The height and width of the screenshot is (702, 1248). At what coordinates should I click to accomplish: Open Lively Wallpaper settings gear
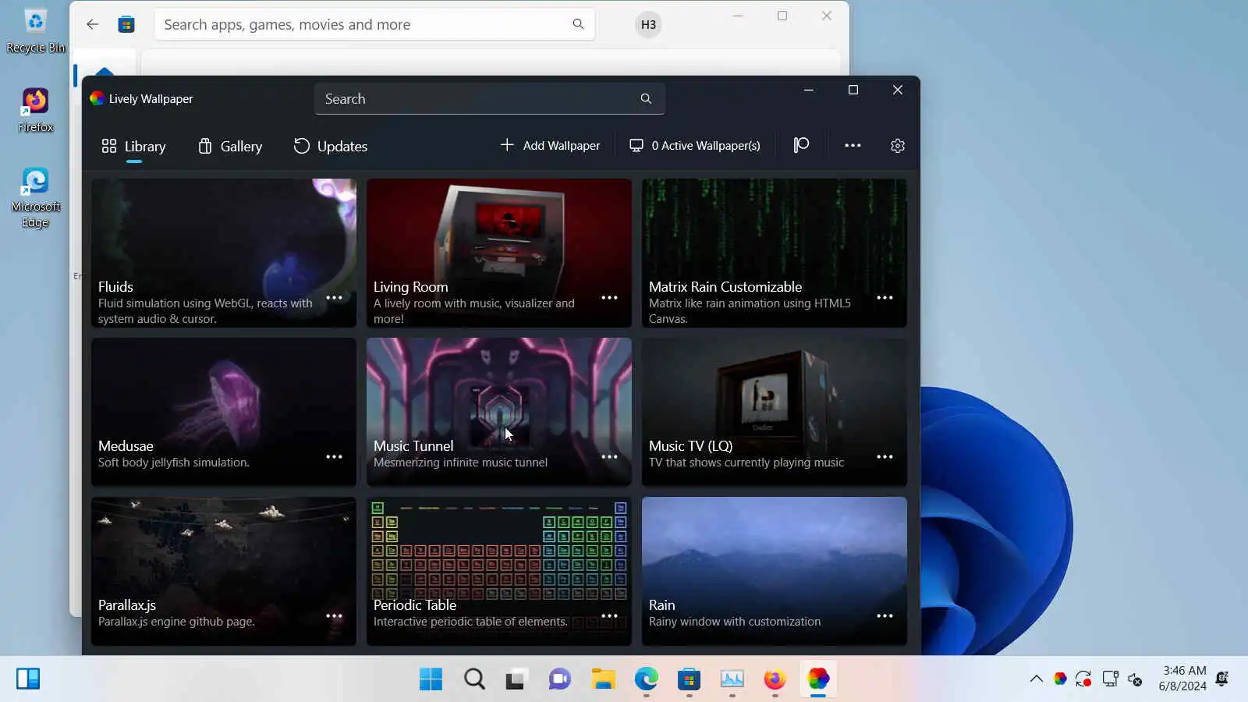pyautogui.click(x=898, y=146)
